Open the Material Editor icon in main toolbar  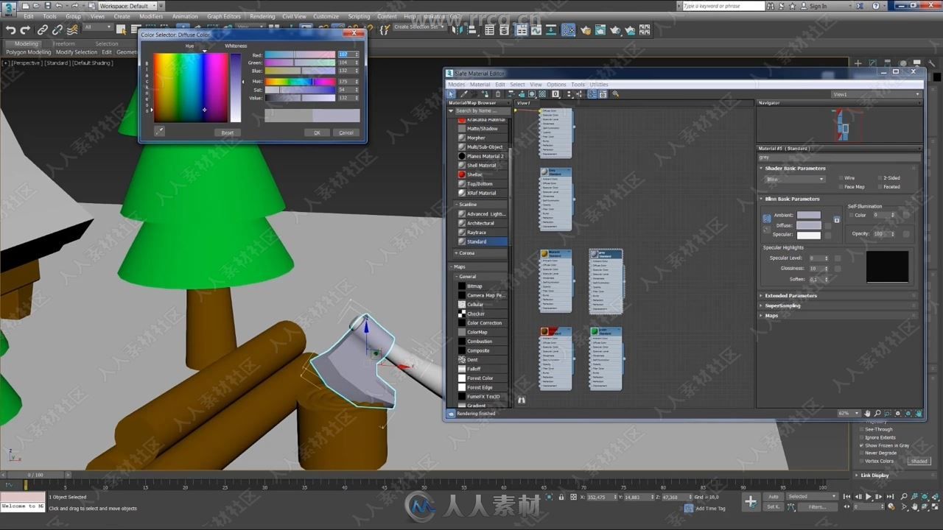coord(568,30)
